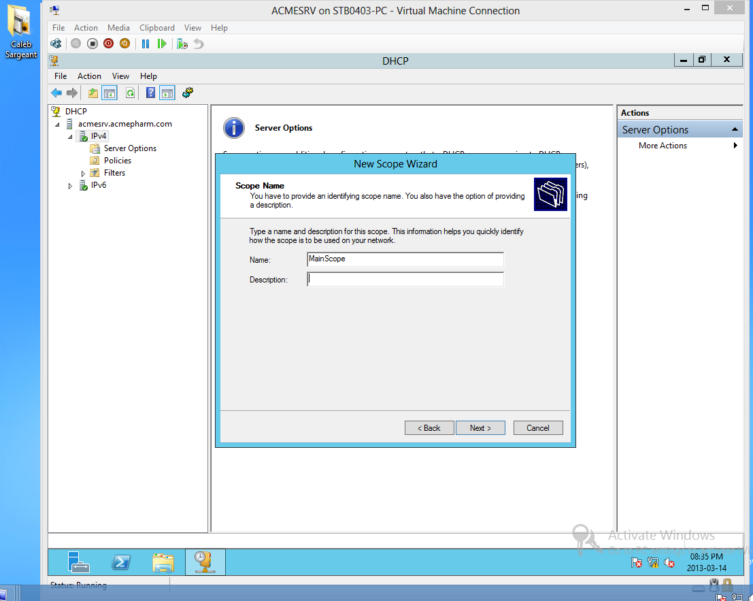Click the VM Snapshot icon
753x601 pixels.
(182, 44)
